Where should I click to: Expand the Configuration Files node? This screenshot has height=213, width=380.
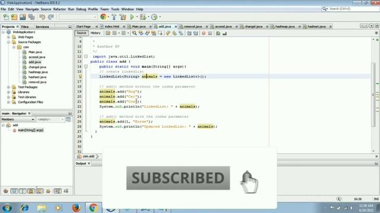tap(8, 102)
